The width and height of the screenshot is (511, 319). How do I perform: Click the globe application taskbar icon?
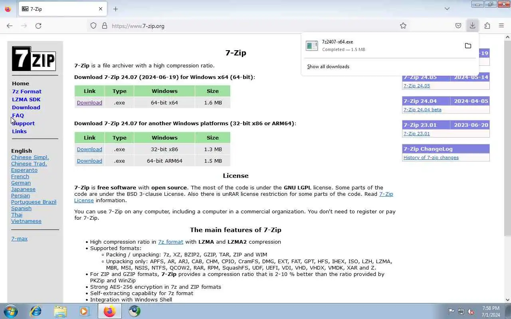(135, 311)
